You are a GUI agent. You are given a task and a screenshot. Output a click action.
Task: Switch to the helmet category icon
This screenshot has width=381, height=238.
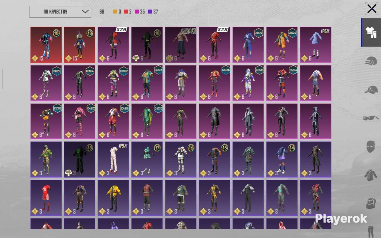coord(371,61)
